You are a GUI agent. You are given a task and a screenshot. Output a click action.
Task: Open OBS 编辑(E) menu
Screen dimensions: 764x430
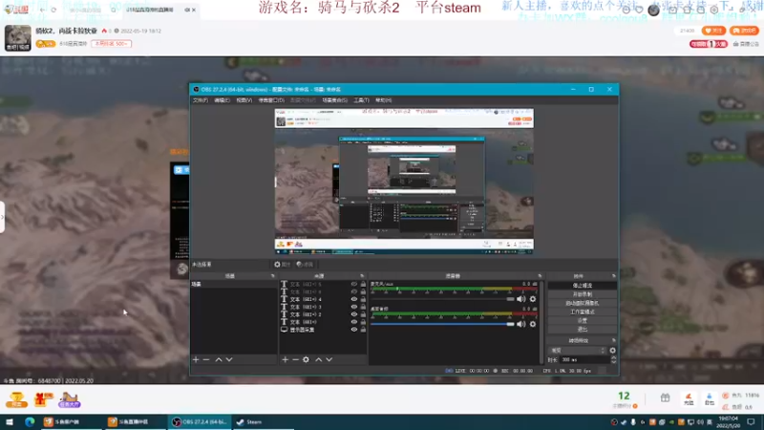click(222, 100)
